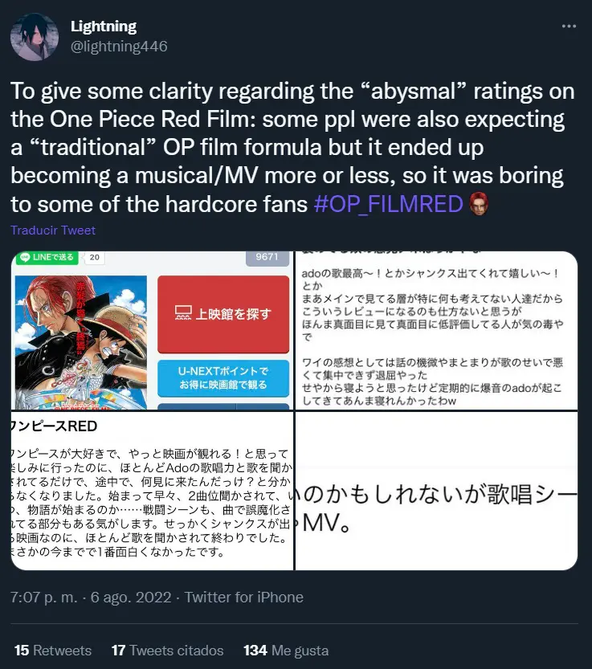Click the blue U-NEXTポイント button
Viewport: 592px width, 669px height.
coord(223,378)
